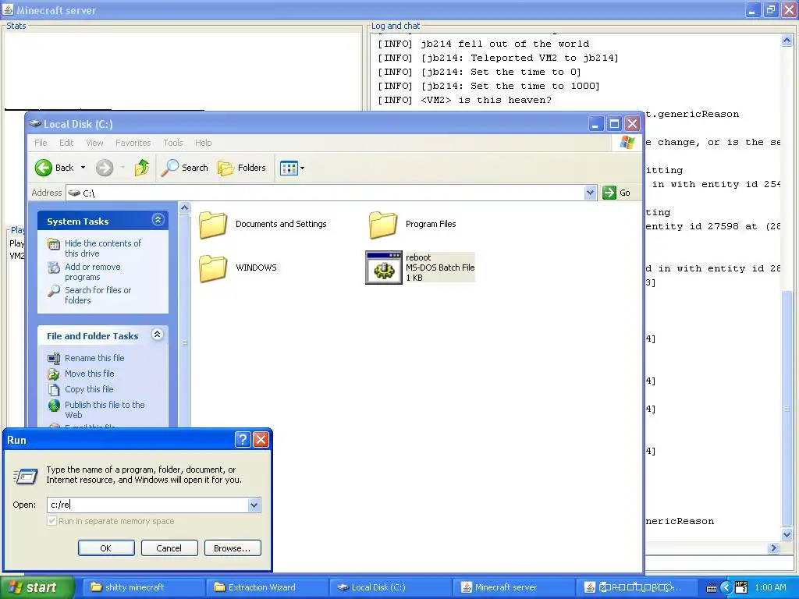
Task: Open the Tools menu
Action: click(x=172, y=143)
